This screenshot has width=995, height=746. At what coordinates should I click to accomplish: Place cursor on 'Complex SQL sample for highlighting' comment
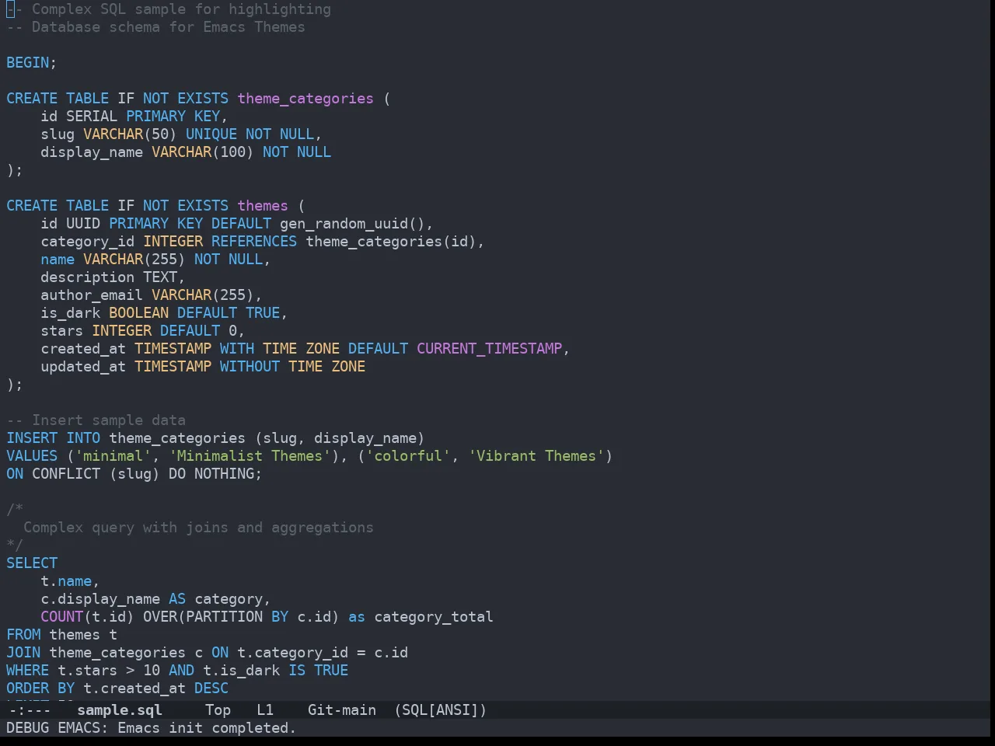coord(181,9)
